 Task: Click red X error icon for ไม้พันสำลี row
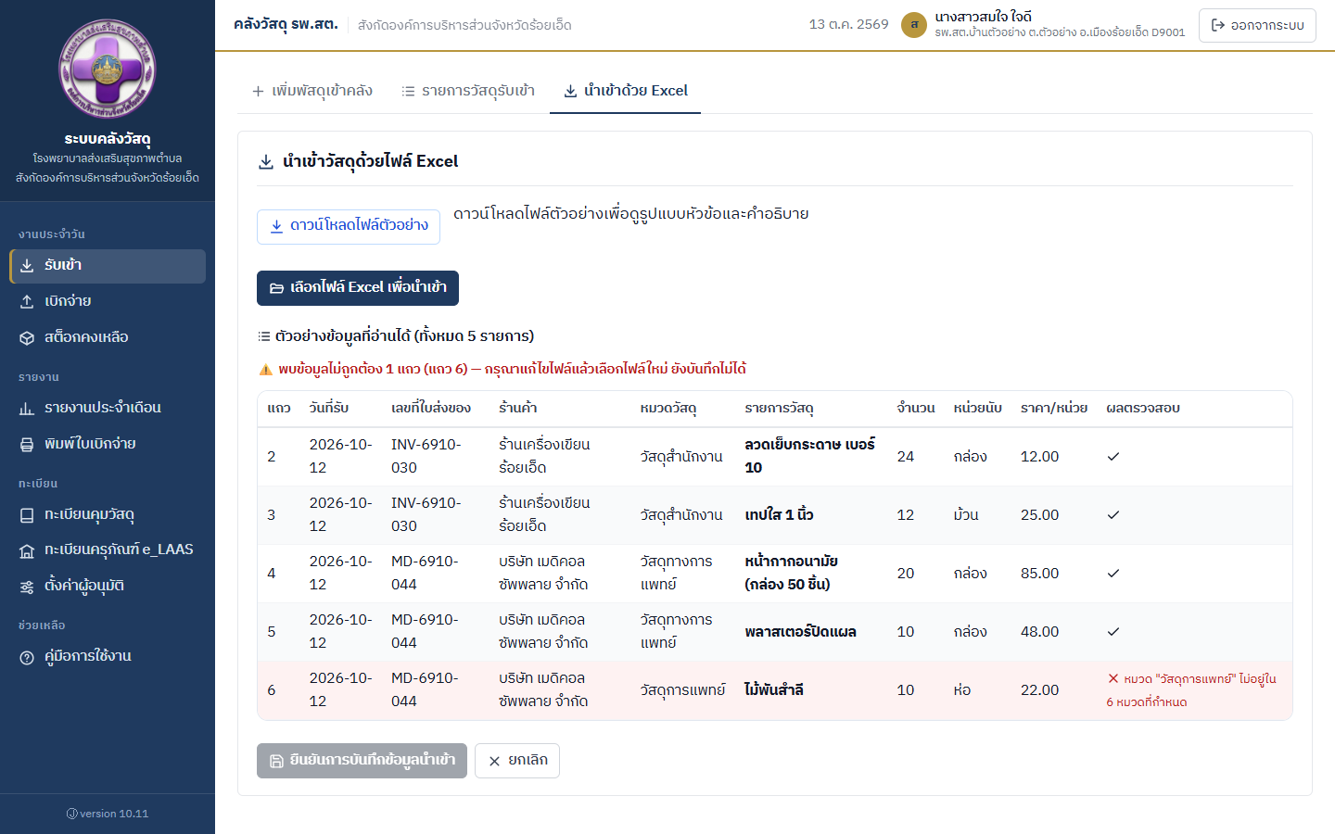coord(1113,678)
